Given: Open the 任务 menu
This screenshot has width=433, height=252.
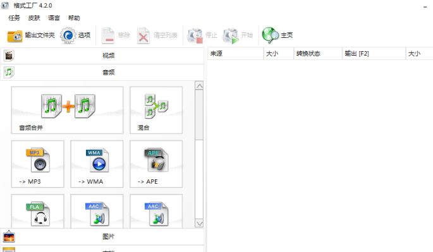Looking at the screenshot, I should 14,18.
